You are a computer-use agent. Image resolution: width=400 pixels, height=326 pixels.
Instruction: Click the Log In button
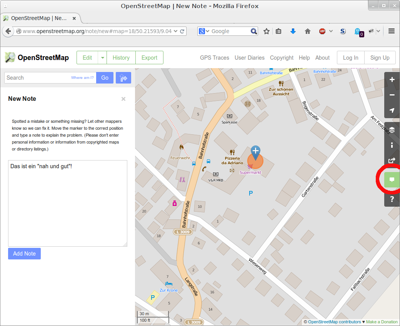point(350,58)
